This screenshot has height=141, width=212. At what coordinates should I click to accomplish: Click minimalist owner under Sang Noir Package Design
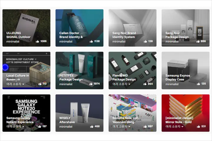[172, 41]
